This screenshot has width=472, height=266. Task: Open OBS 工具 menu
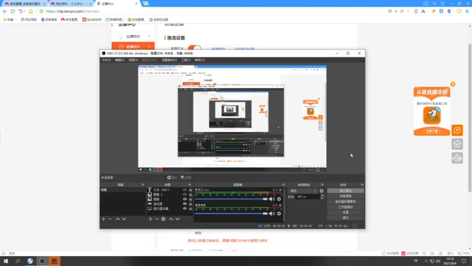tap(186, 60)
